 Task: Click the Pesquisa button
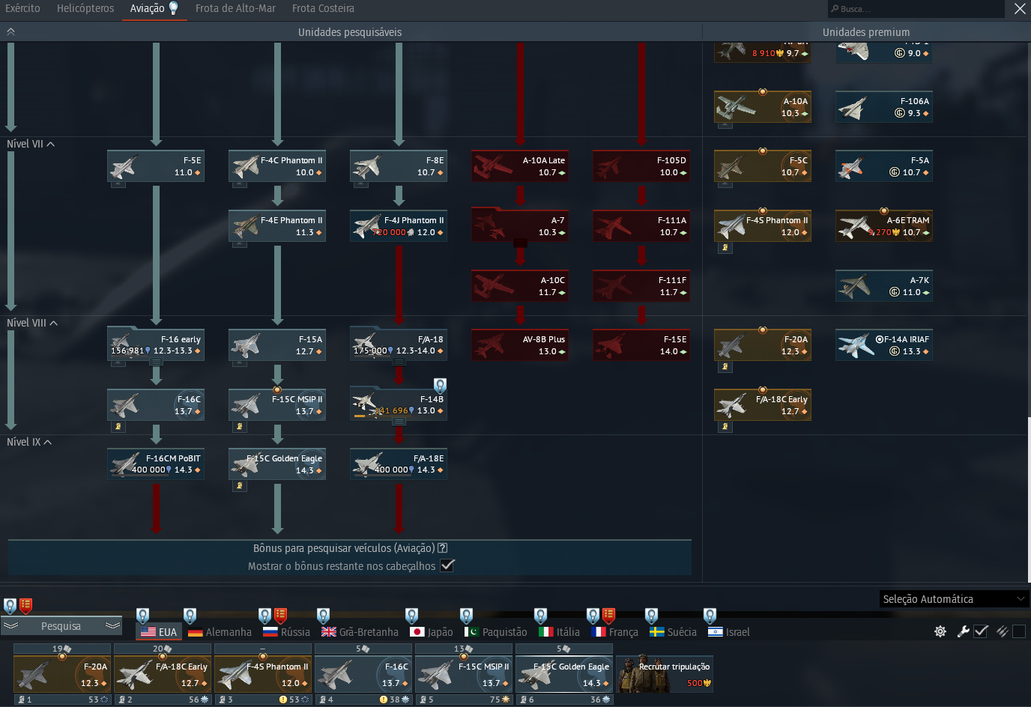pyautogui.click(x=61, y=626)
